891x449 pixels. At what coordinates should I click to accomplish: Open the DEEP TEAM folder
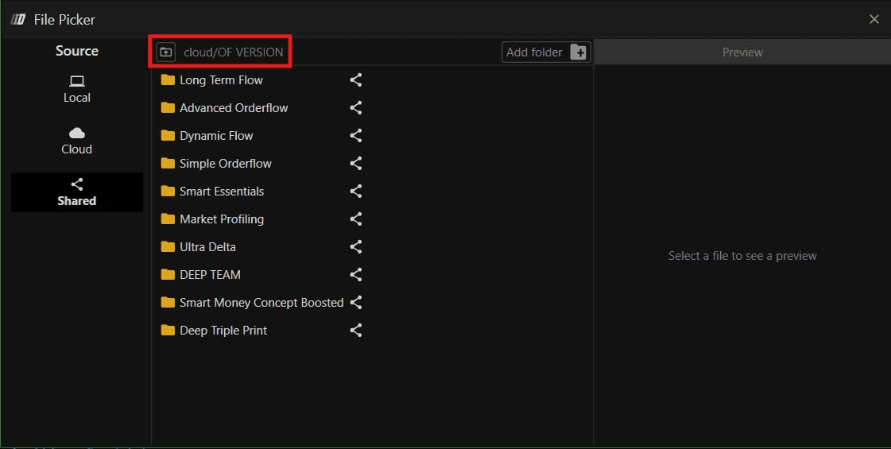(x=210, y=274)
